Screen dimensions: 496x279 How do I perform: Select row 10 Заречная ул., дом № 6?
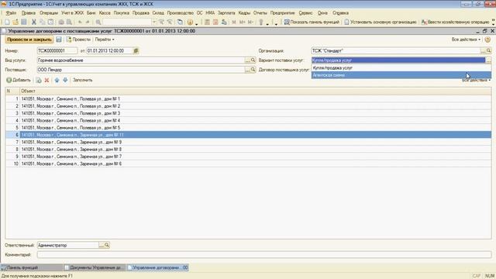248,164
